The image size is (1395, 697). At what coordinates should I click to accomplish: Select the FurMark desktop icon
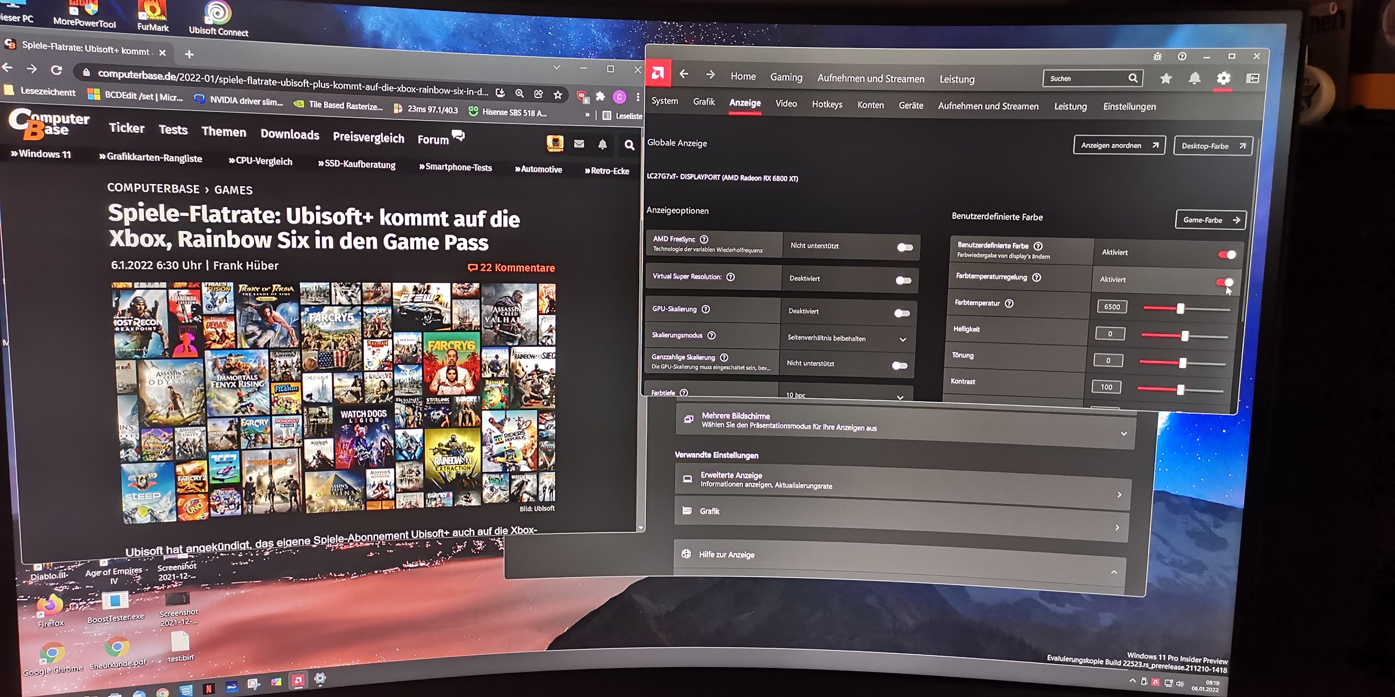(x=153, y=16)
